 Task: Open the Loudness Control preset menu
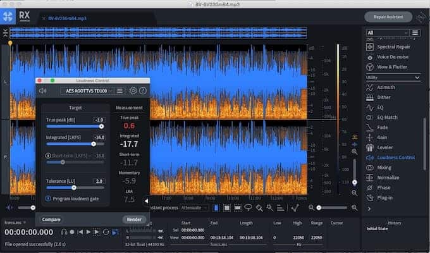pyautogui.click(x=120, y=90)
